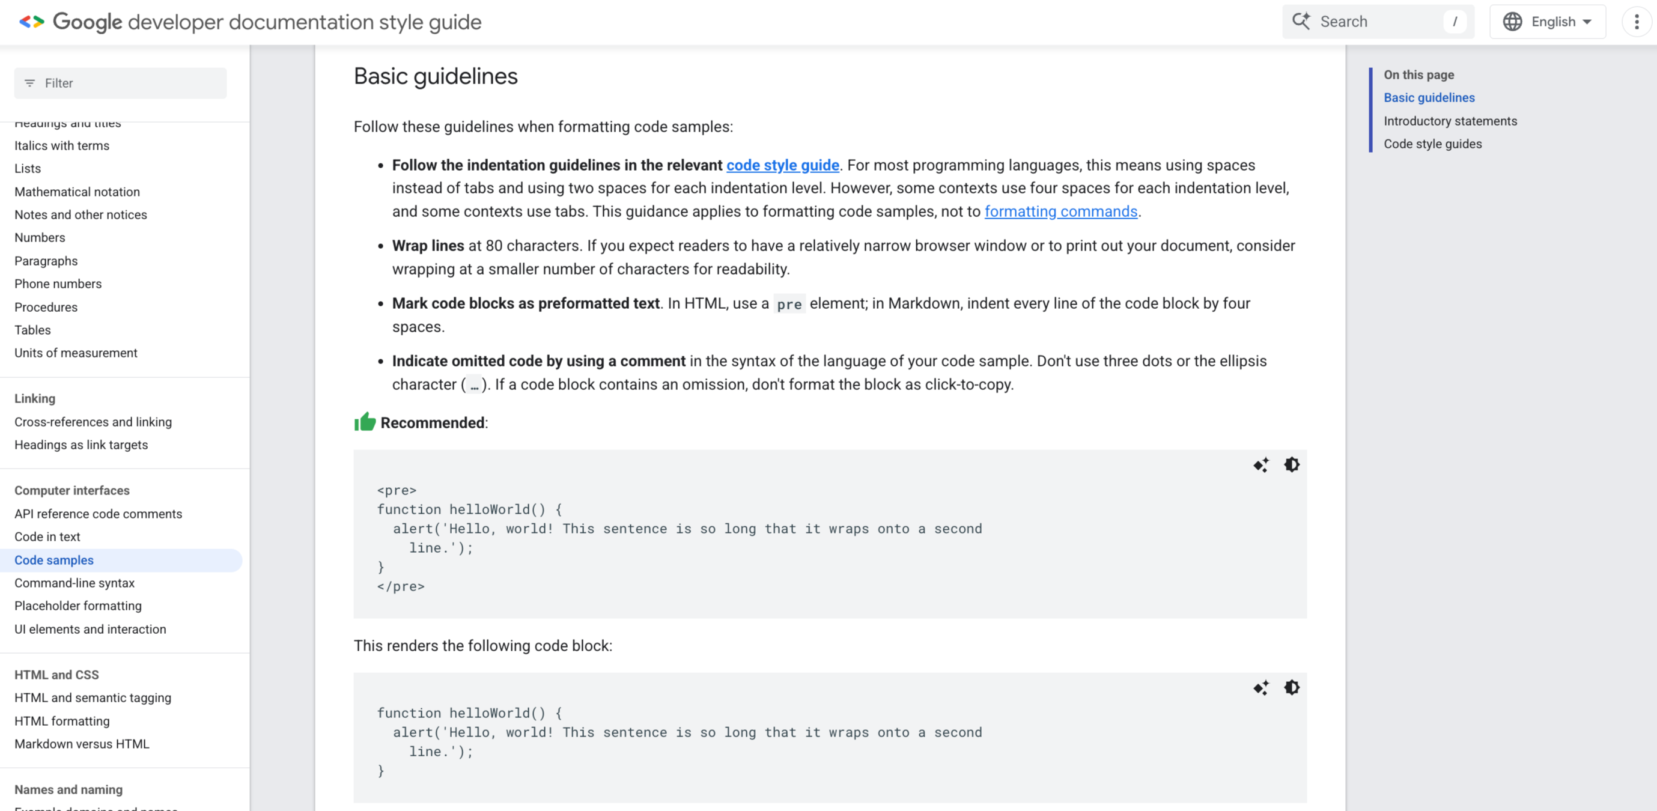Open HTML and semantic tagging page
This screenshot has width=1657, height=811.
93,698
